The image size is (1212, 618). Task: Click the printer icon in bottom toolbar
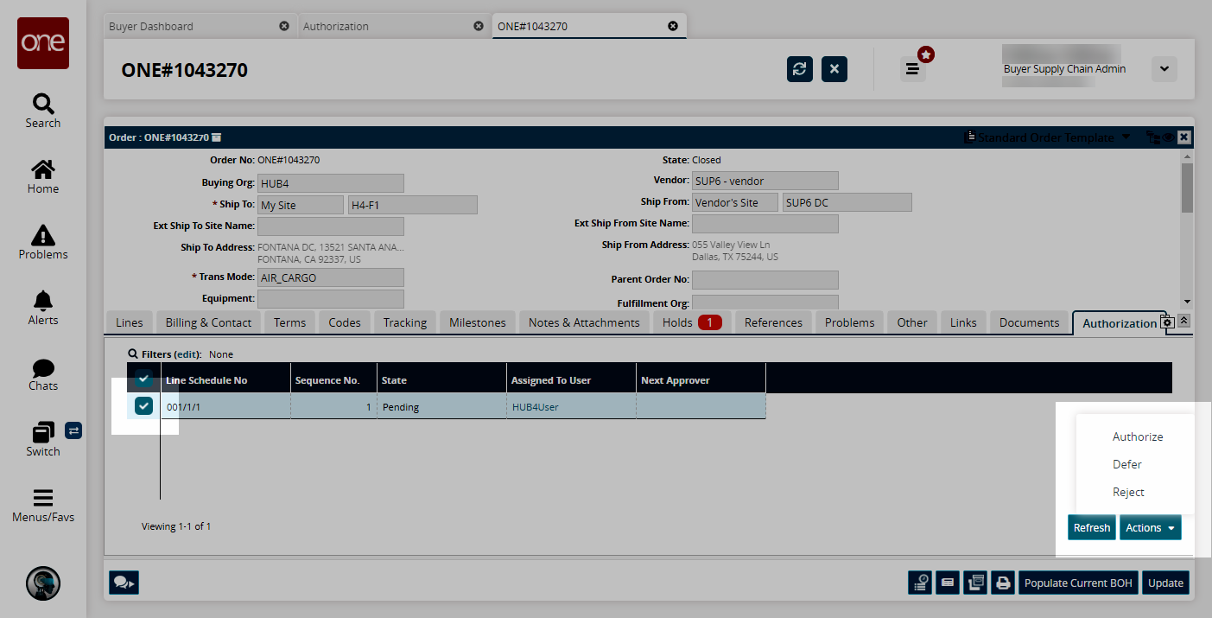(x=1003, y=583)
